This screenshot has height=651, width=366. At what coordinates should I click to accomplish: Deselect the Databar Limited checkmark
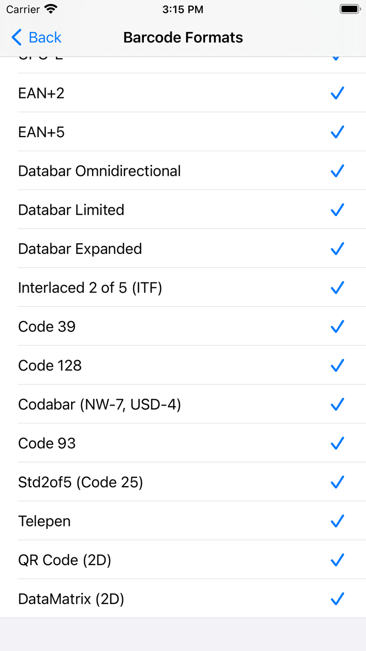(x=337, y=210)
